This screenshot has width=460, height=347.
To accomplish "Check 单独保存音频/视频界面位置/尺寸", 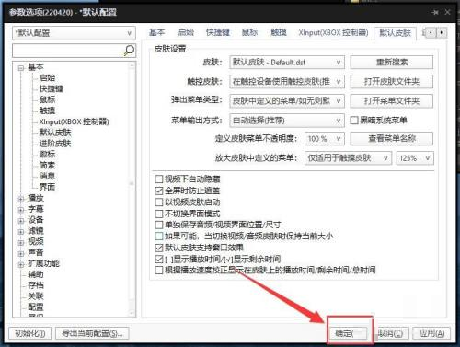I will [x=159, y=225].
